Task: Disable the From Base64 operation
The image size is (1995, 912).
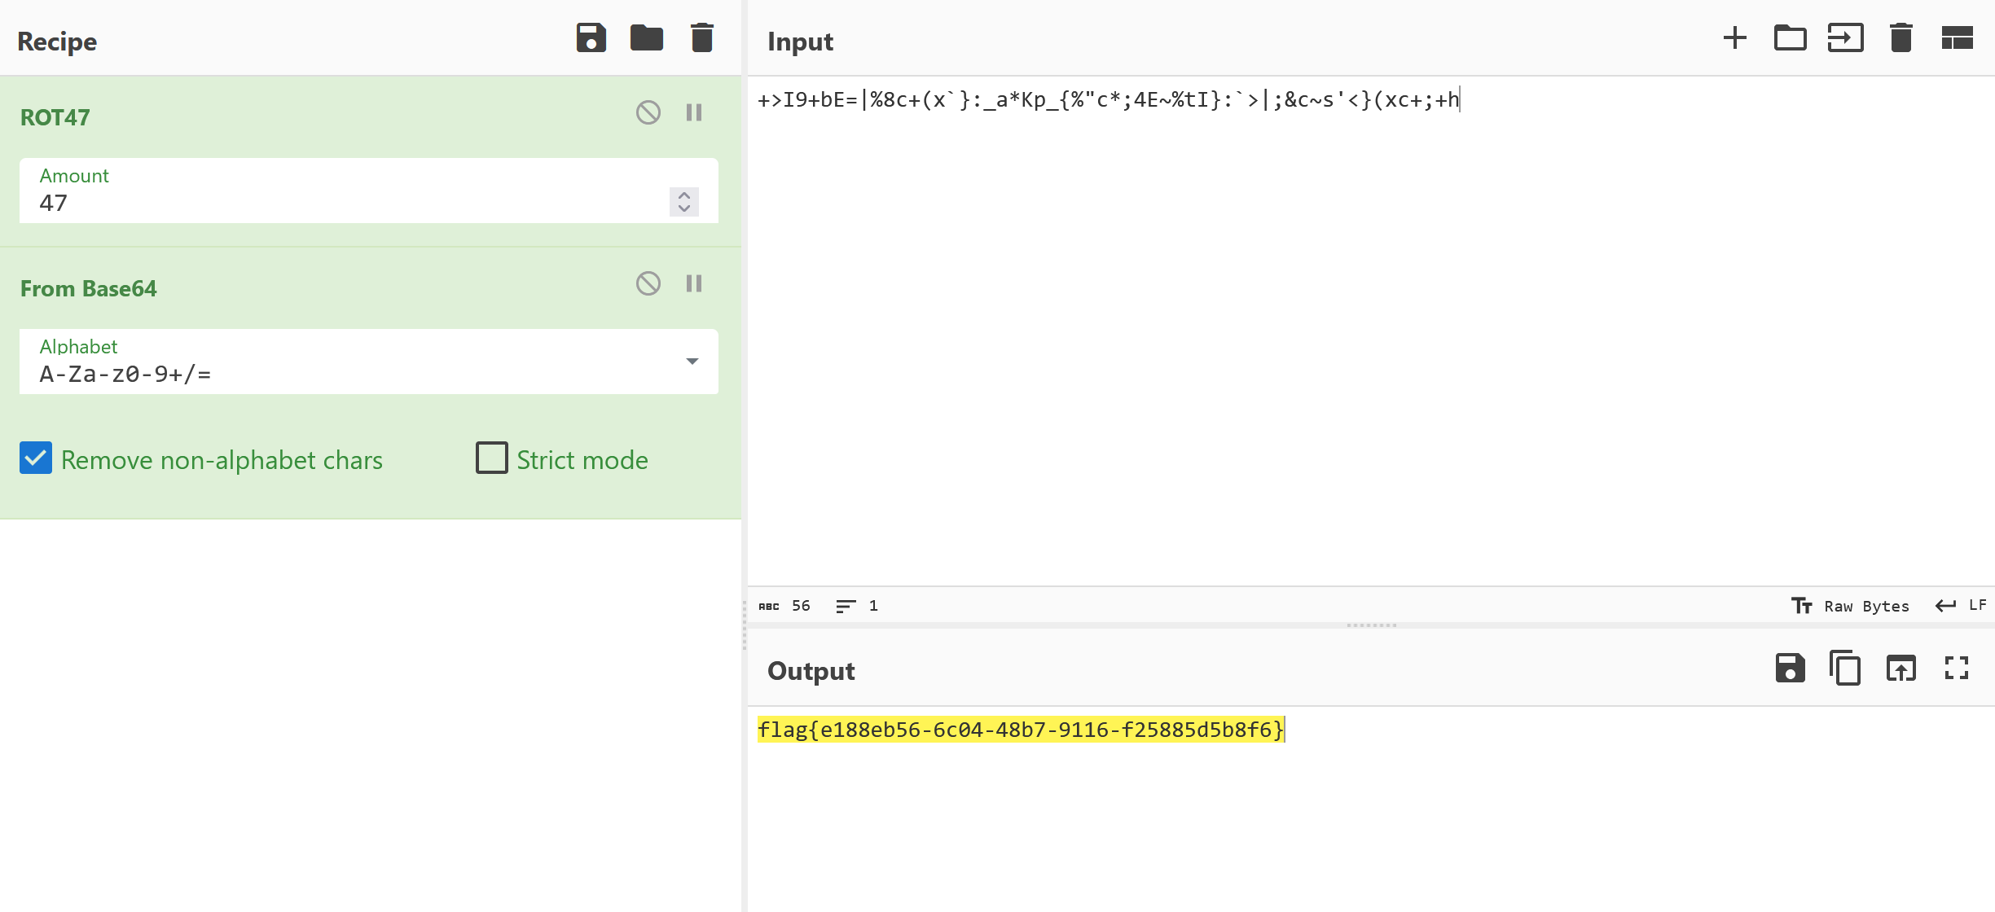Action: [648, 283]
